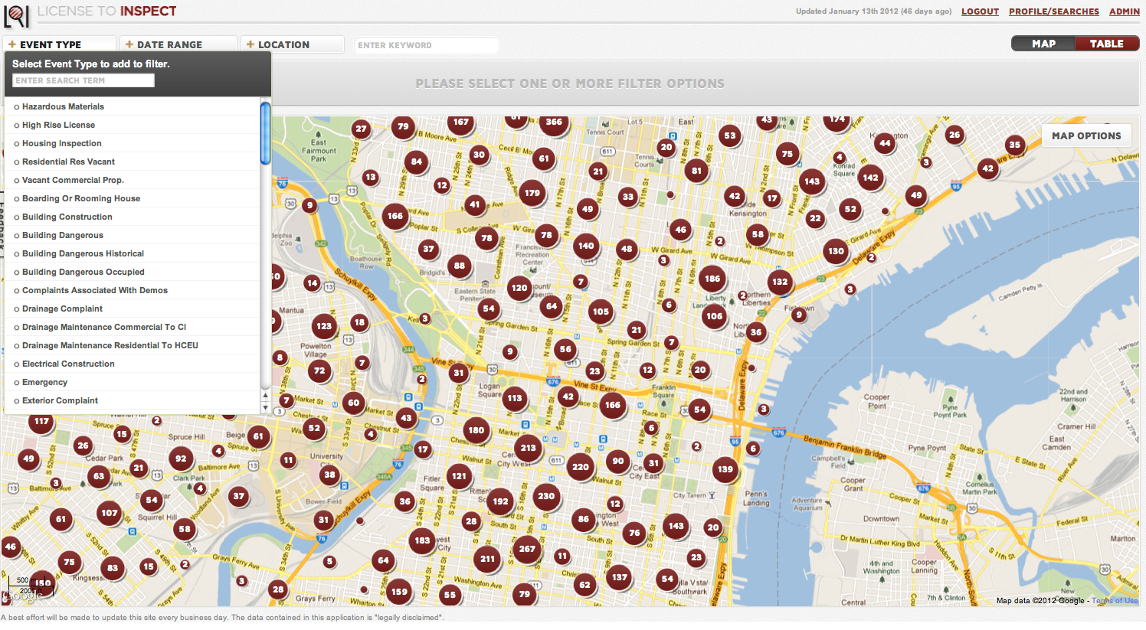
Task: Select the cluster marker showing 230
Action: click(546, 496)
